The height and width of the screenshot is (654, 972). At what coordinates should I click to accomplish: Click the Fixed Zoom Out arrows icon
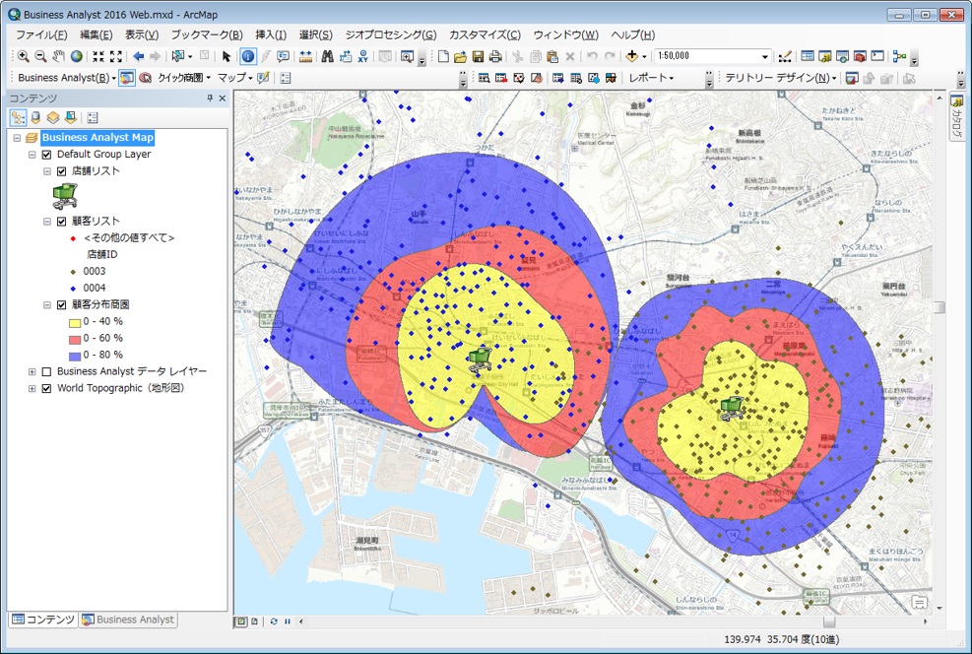(x=116, y=56)
